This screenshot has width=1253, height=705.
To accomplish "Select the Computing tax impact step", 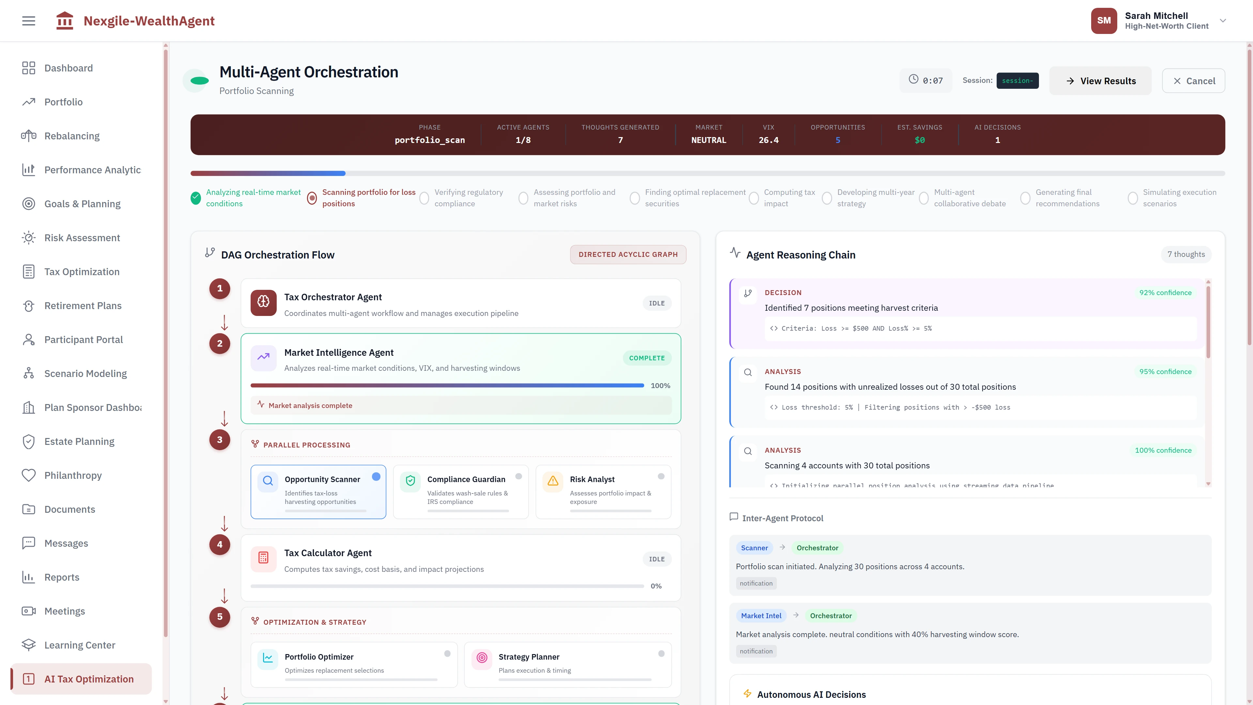I will (x=754, y=198).
